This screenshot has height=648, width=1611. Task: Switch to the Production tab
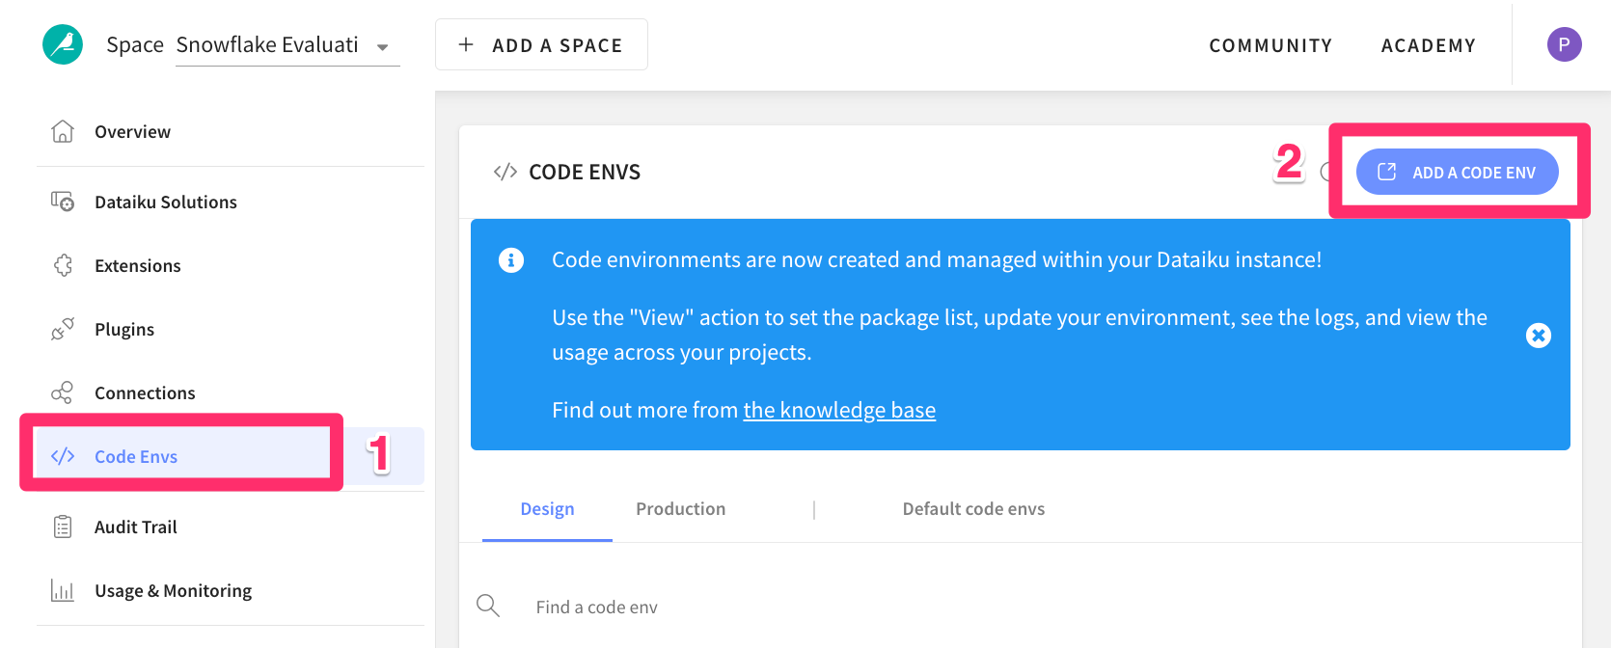[x=680, y=509]
